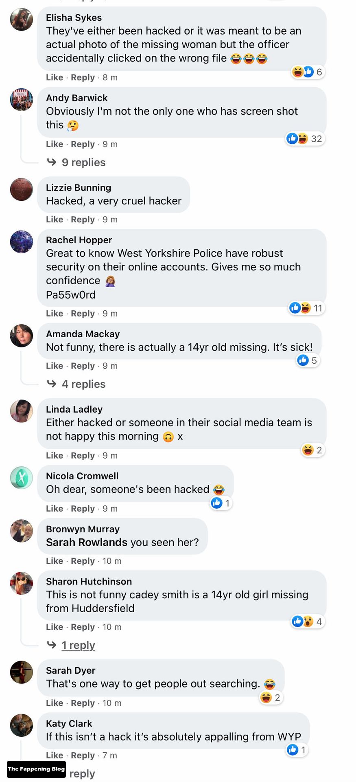Open laughing reaction on Linda Ladley's comment
356x782 pixels.
tap(308, 450)
